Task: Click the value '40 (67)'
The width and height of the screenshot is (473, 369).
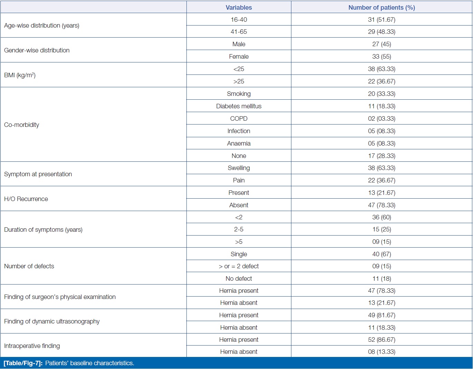Action: point(382,254)
